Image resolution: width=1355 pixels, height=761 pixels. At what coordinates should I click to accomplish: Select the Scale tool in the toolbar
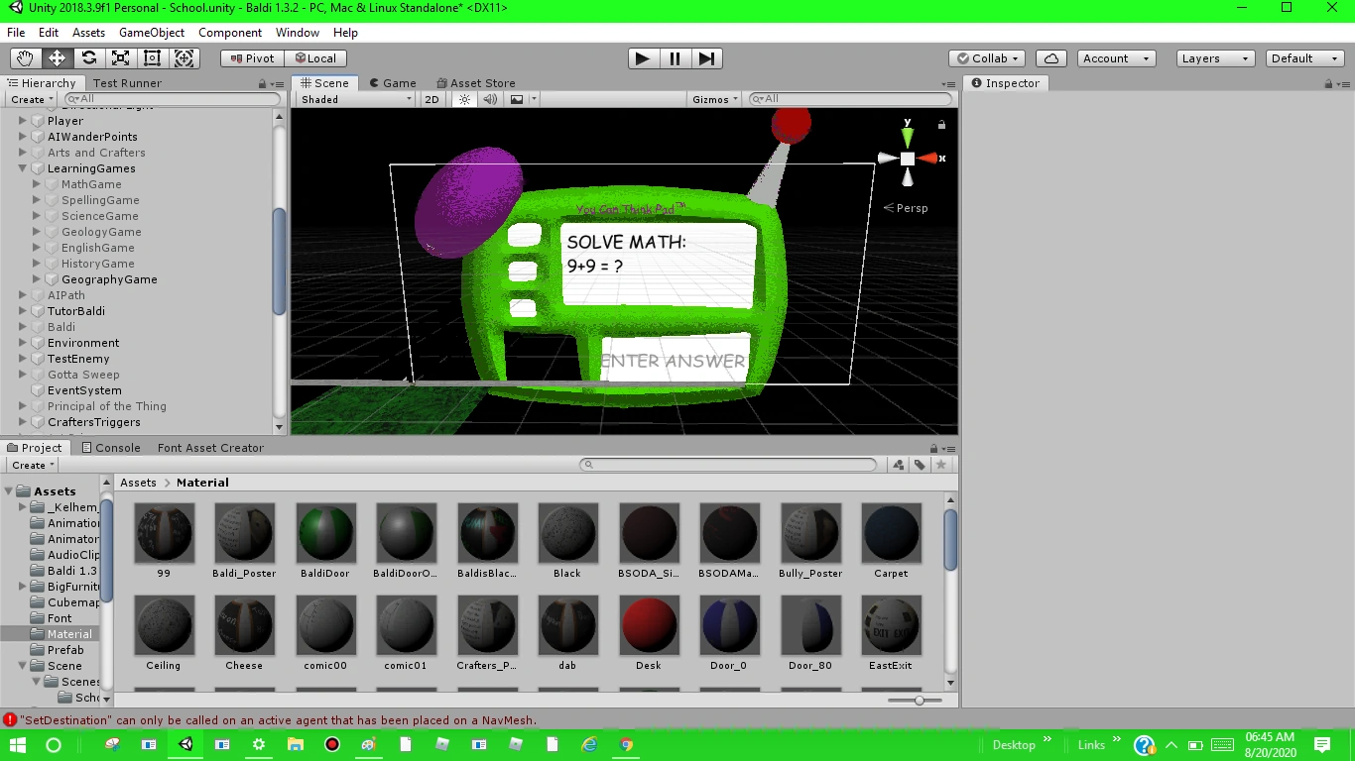click(x=121, y=58)
